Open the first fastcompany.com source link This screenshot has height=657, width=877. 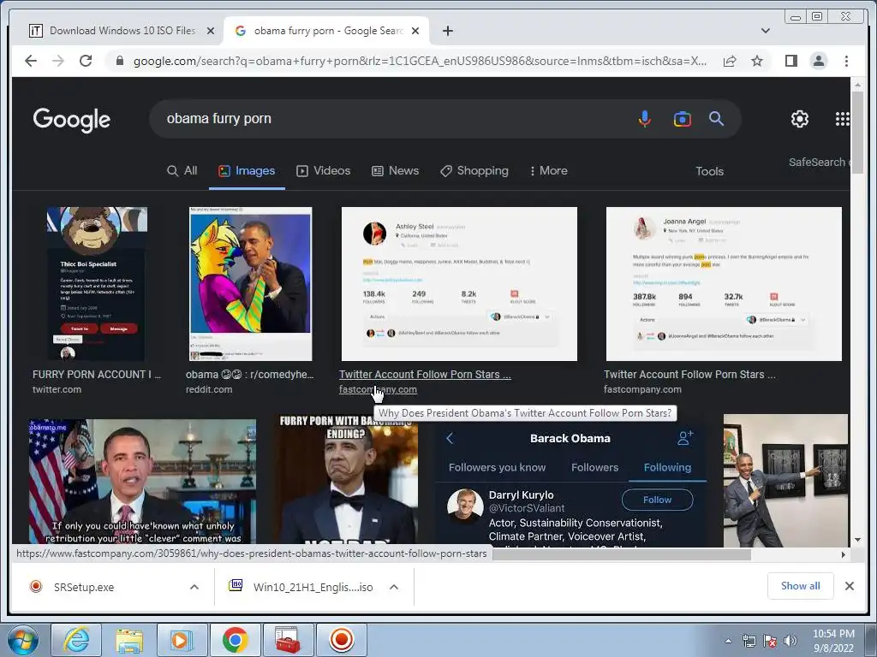click(378, 389)
